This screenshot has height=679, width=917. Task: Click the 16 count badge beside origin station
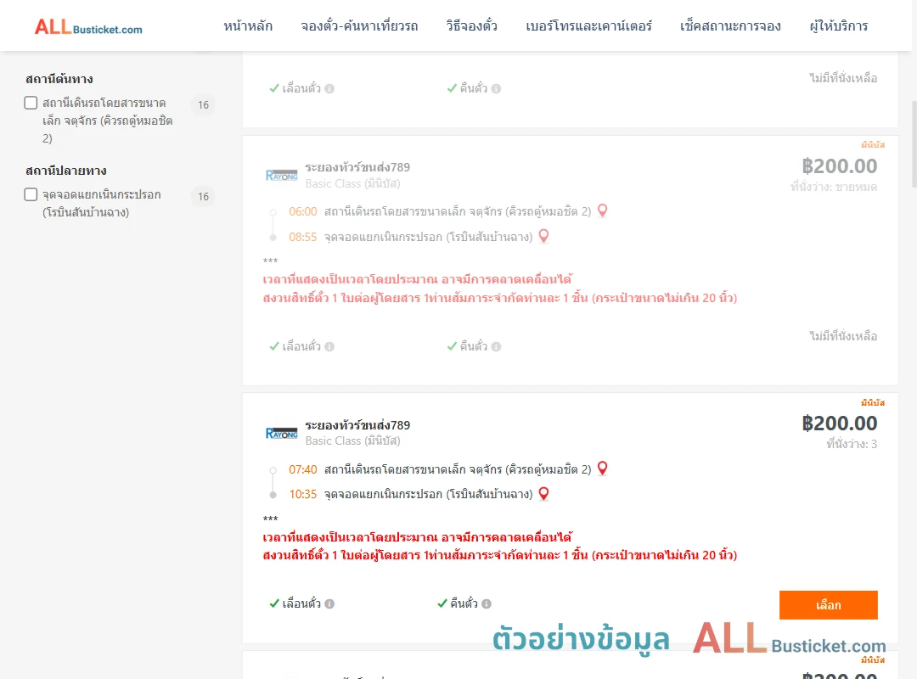coord(203,105)
